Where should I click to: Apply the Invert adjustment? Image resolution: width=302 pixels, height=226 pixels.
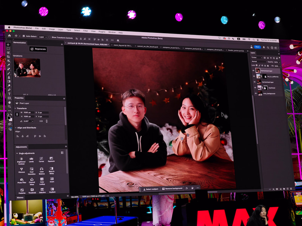pyautogui.click(x=51, y=179)
